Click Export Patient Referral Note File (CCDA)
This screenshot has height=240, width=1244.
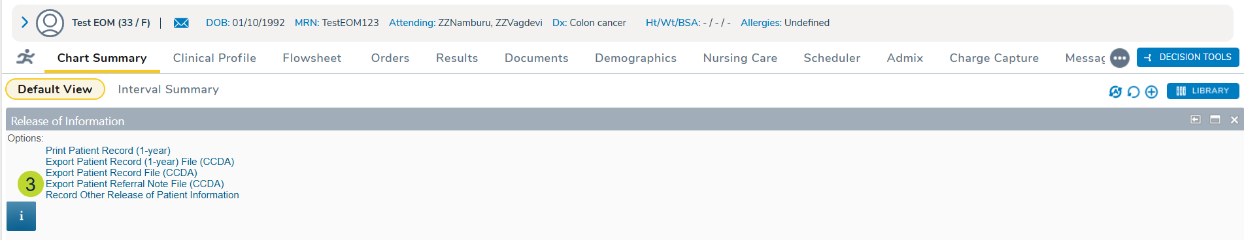pyautogui.click(x=135, y=184)
